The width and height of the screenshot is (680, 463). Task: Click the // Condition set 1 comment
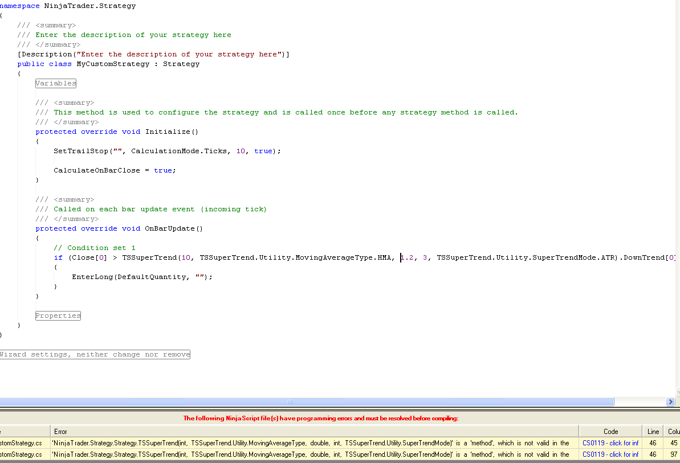[x=95, y=248]
